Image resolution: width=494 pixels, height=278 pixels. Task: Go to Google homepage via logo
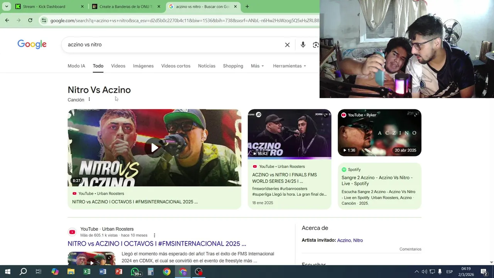tap(32, 44)
